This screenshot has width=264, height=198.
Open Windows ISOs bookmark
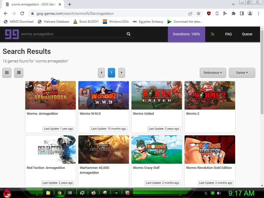(116, 22)
